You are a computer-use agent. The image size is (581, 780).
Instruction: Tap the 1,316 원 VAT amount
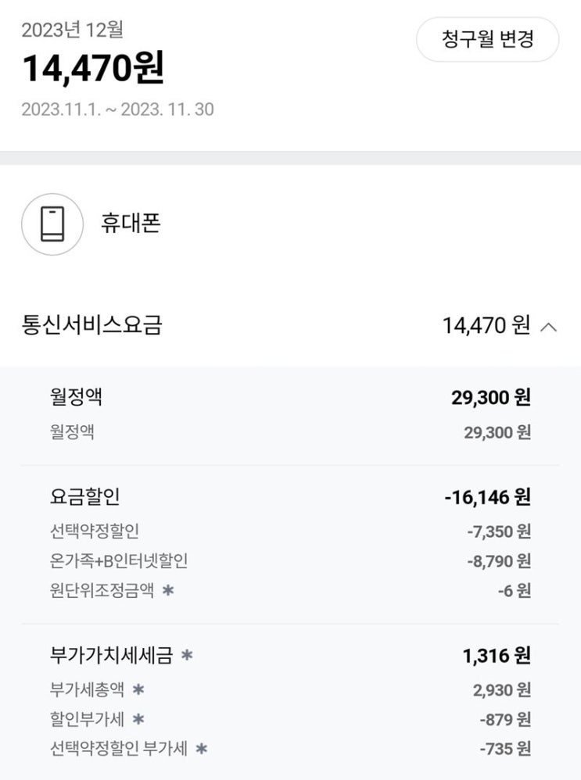click(x=496, y=656)
